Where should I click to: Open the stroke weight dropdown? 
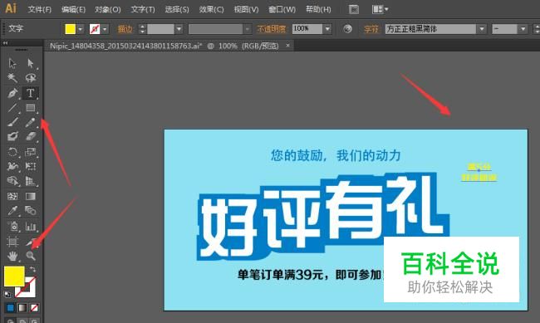179,29
